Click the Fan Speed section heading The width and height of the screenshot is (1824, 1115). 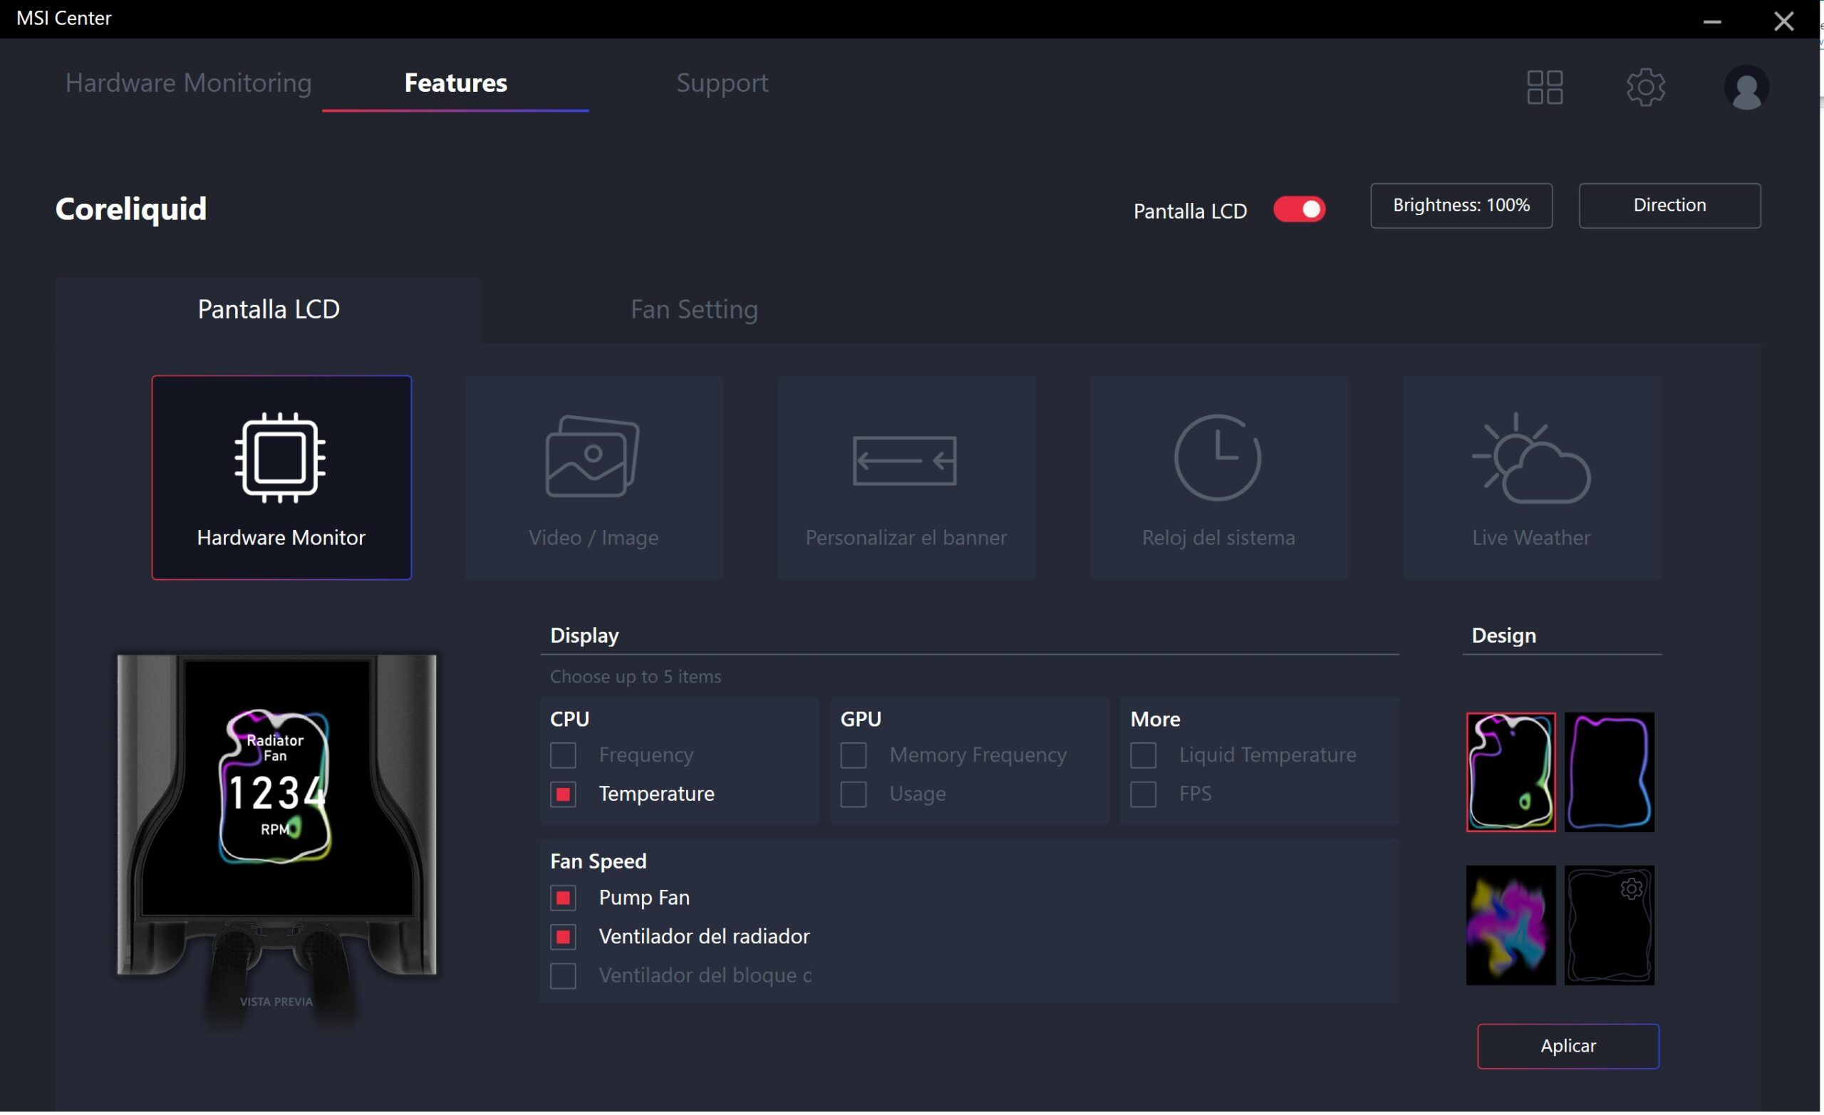[x=598, y=861]
